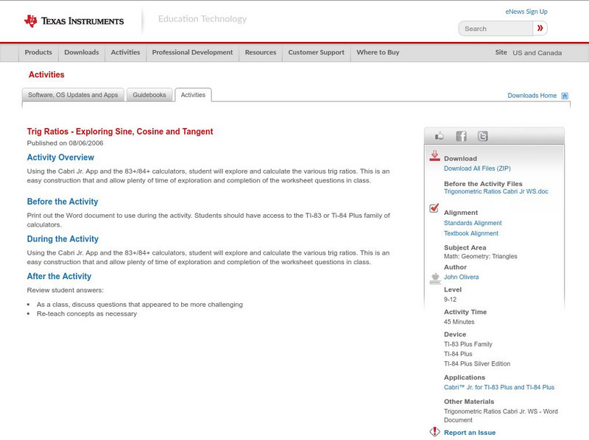Change site region US and Canada

tap(537, 53)
